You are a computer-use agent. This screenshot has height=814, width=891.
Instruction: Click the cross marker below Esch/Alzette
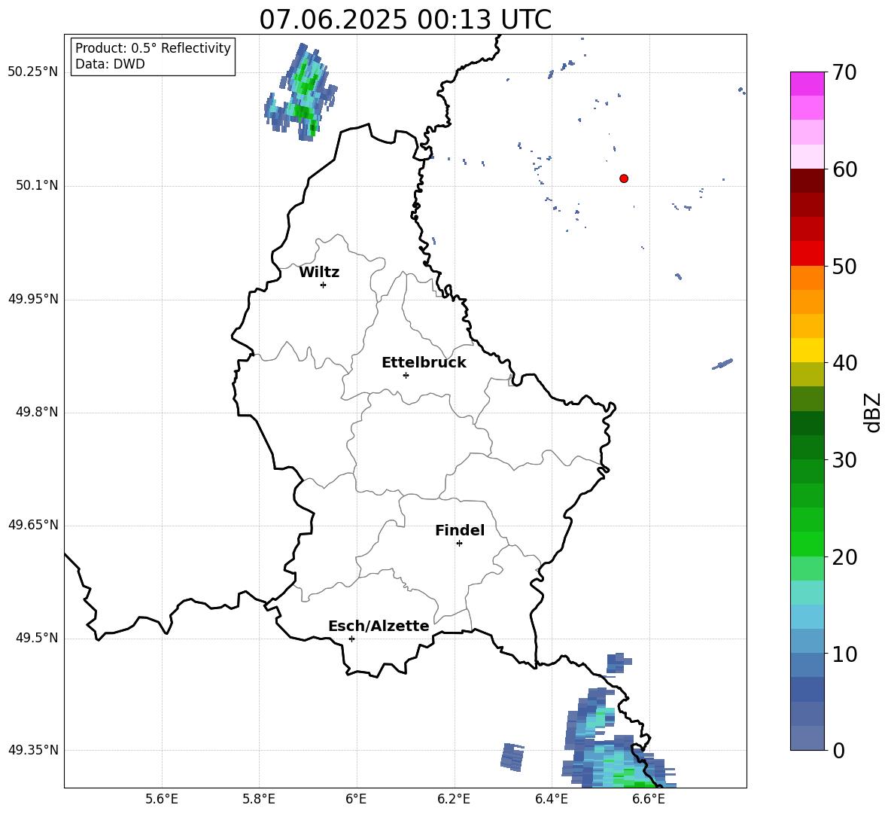point(351,639)
